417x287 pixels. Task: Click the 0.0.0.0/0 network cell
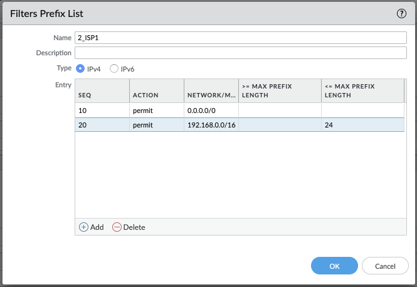[211, 111]
